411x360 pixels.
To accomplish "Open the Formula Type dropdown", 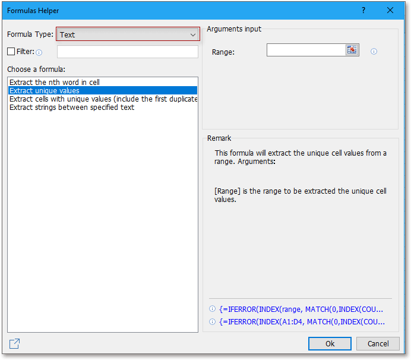I will [128, 34].
